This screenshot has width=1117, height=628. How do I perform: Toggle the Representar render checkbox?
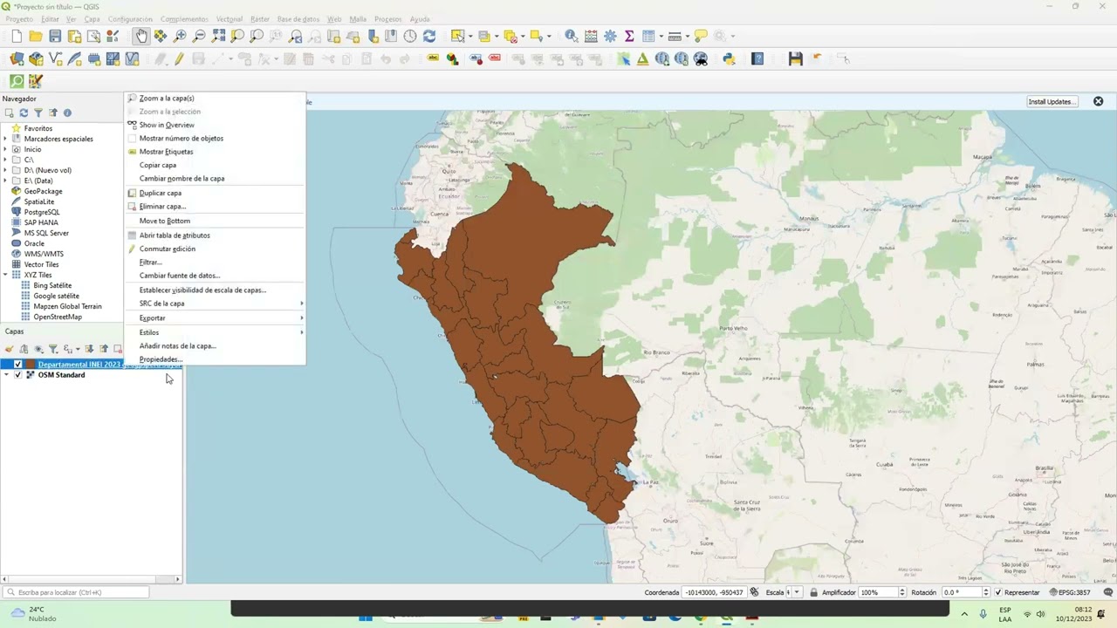(998, 592)
